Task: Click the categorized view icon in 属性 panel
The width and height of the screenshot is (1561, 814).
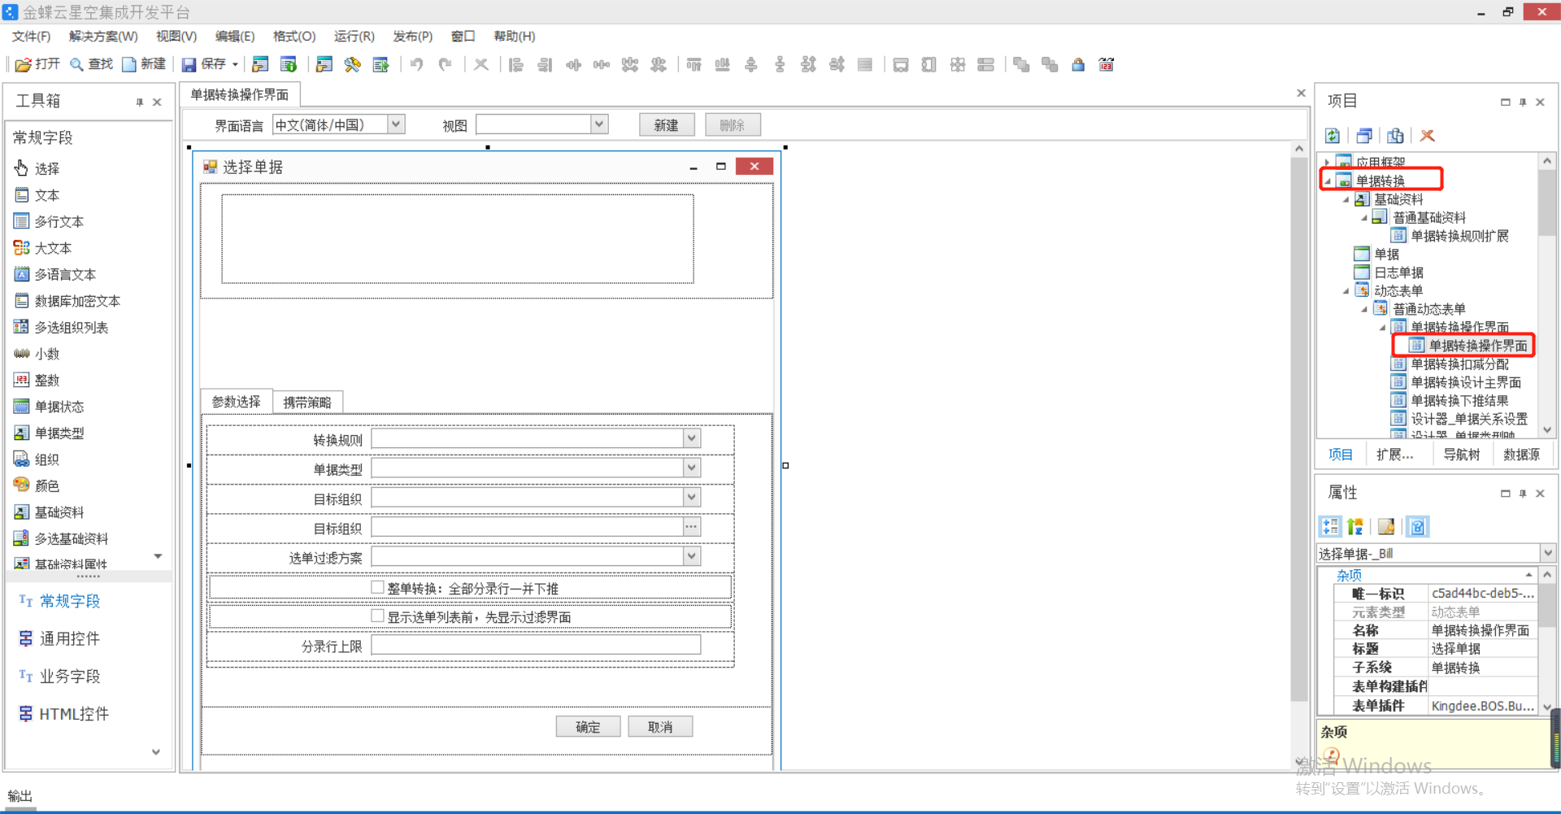Action: [1330, 527]
